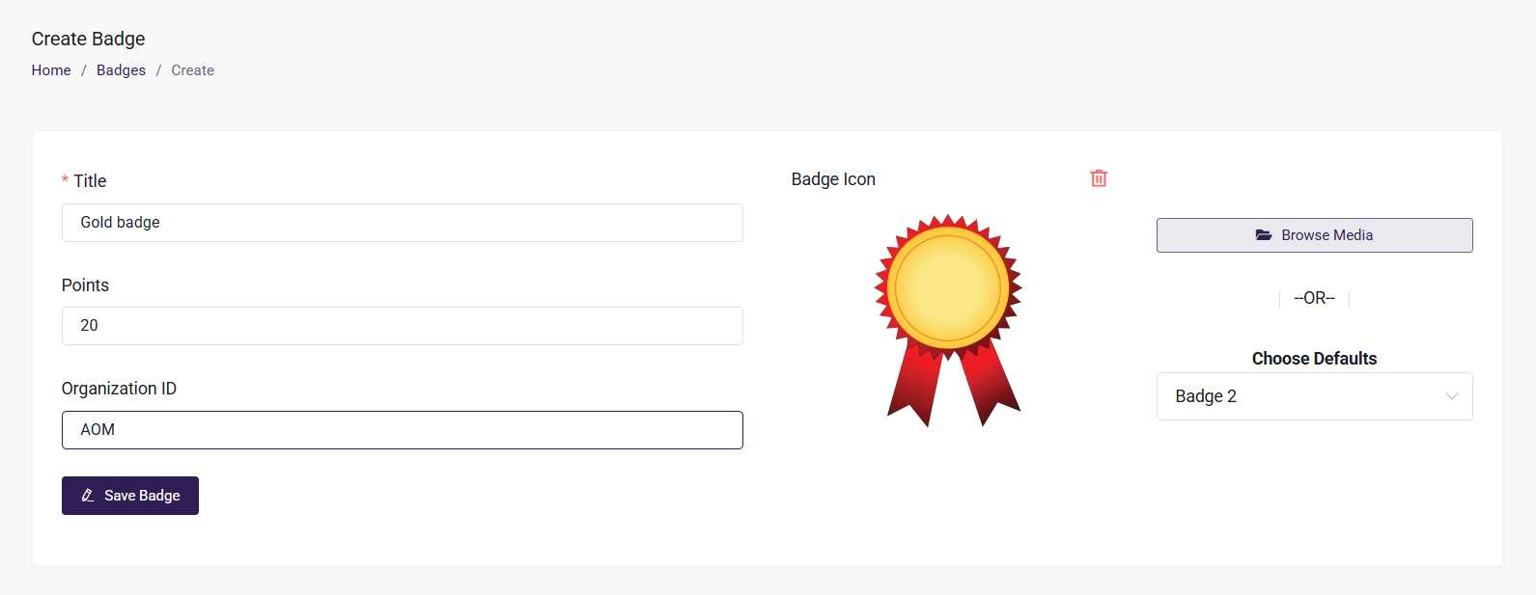
Task: Click the pencil icon on Save Badge
Action: click(x=88, y=496)
